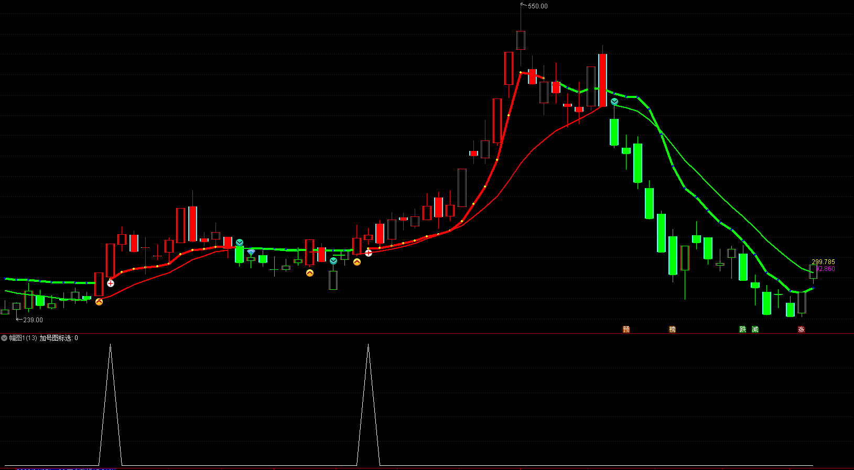Click the leftmost orange up-arrow signal marker
854x470 pixels.
click(x=99, y=301)
